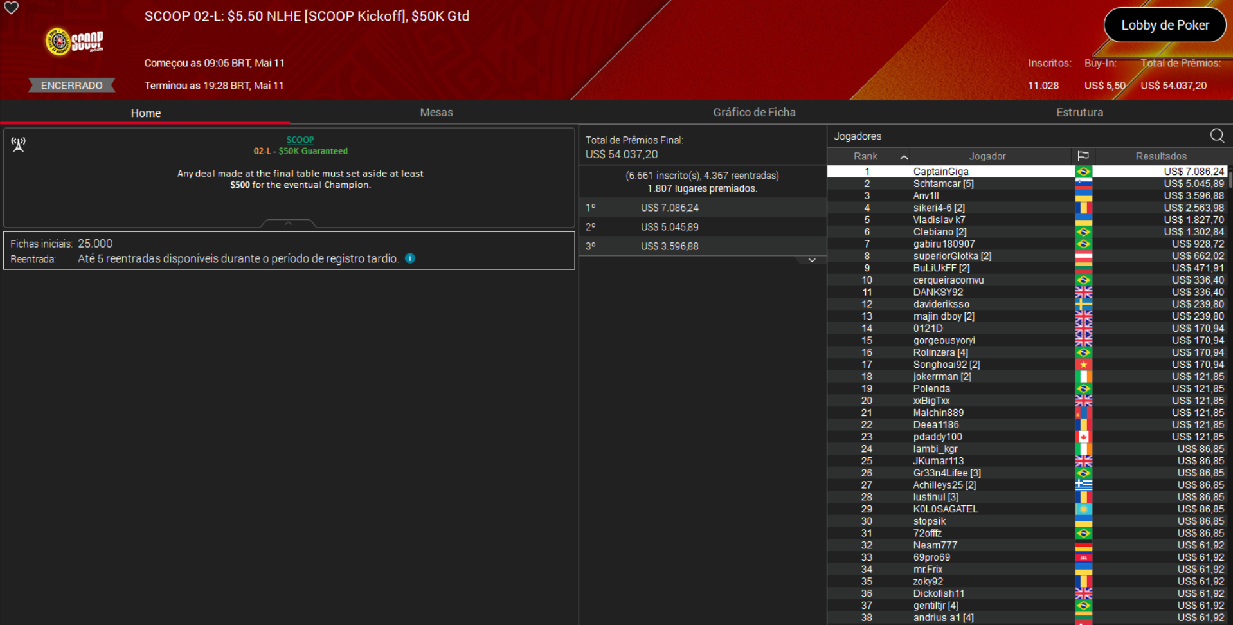Select the ENCERRADO status badge
This screenshot has width=1233, height=625.
(x=71, y=86)
